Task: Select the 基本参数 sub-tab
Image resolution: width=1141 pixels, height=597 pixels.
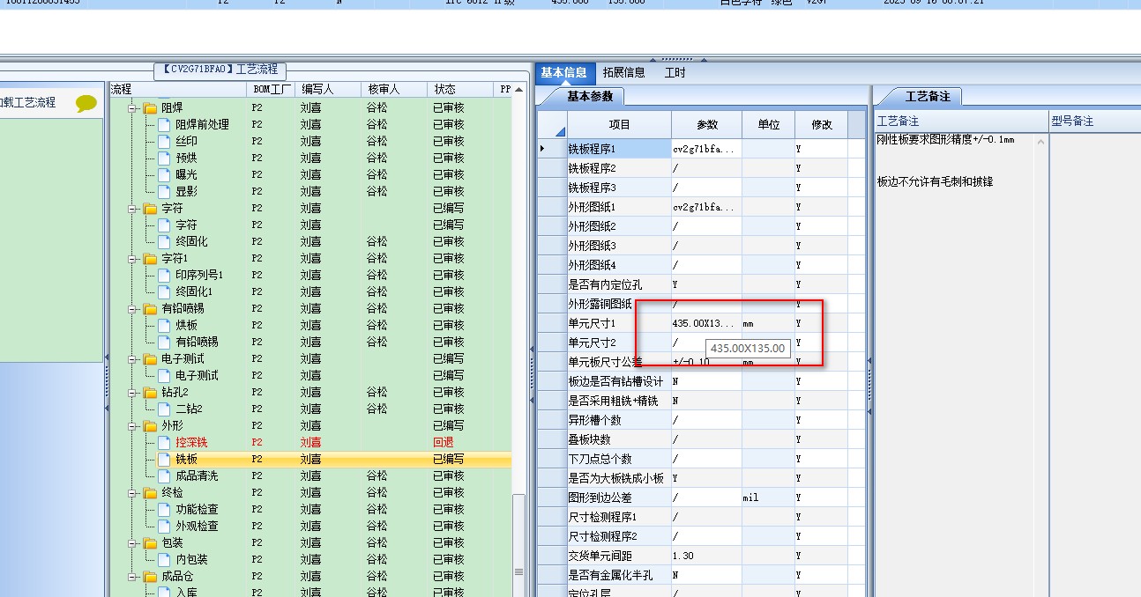Action: tap(590, 97)
